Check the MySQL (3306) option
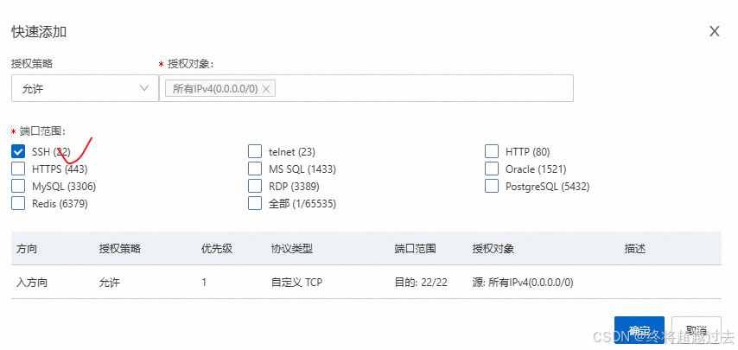Viewport: 738px width, 350px height. click(18, 186)
